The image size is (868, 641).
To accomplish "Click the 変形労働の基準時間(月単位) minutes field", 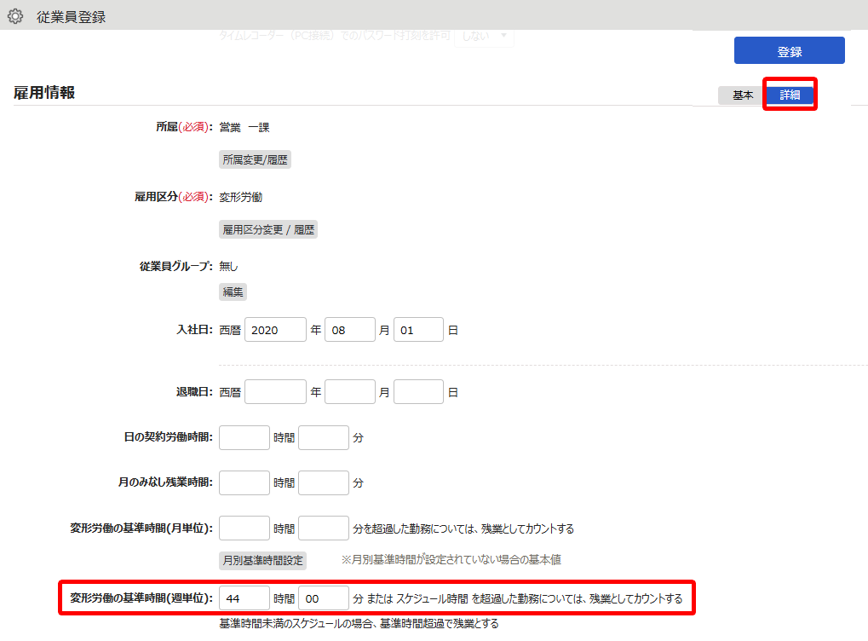I will click(x=324, y=528).
